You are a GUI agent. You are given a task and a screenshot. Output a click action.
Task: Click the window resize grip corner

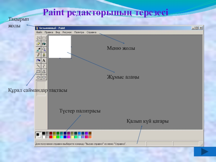click(202, 144)
